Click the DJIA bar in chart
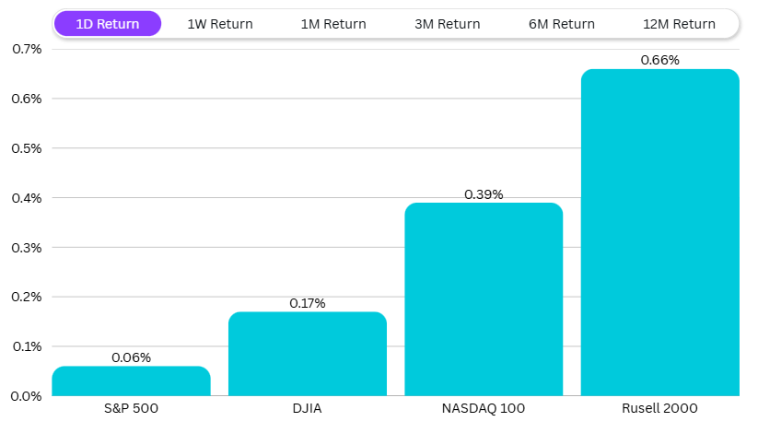This screenshot has width=758, height=433. 308,355
